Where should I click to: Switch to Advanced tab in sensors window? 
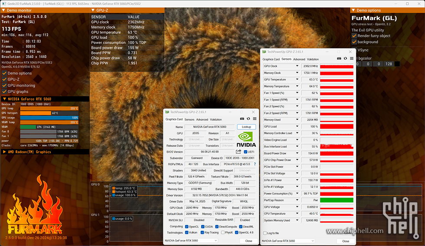coord(299,59)
